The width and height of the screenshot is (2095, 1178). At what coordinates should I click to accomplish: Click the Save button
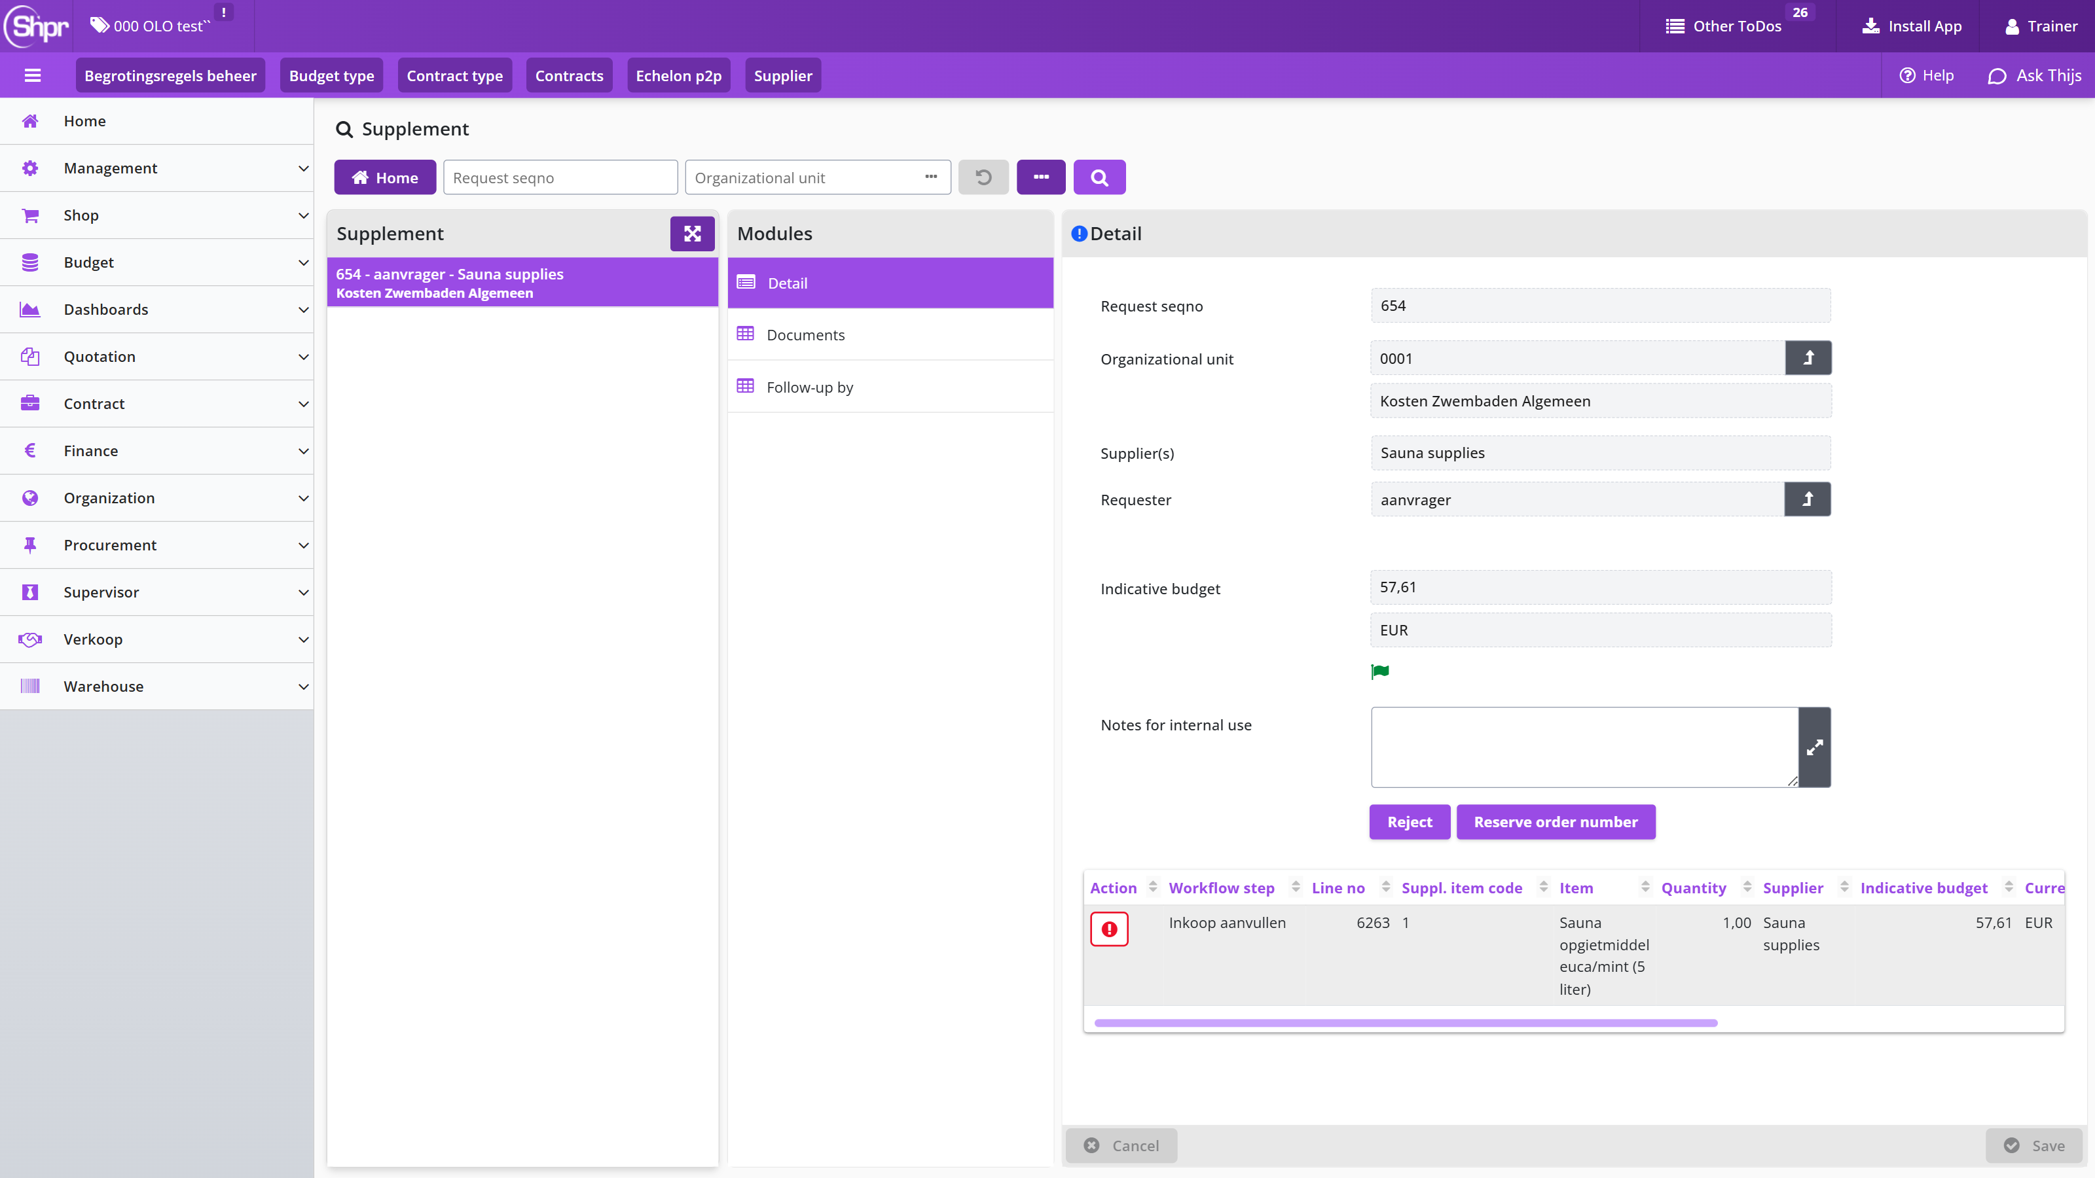coord(2034,1145)
